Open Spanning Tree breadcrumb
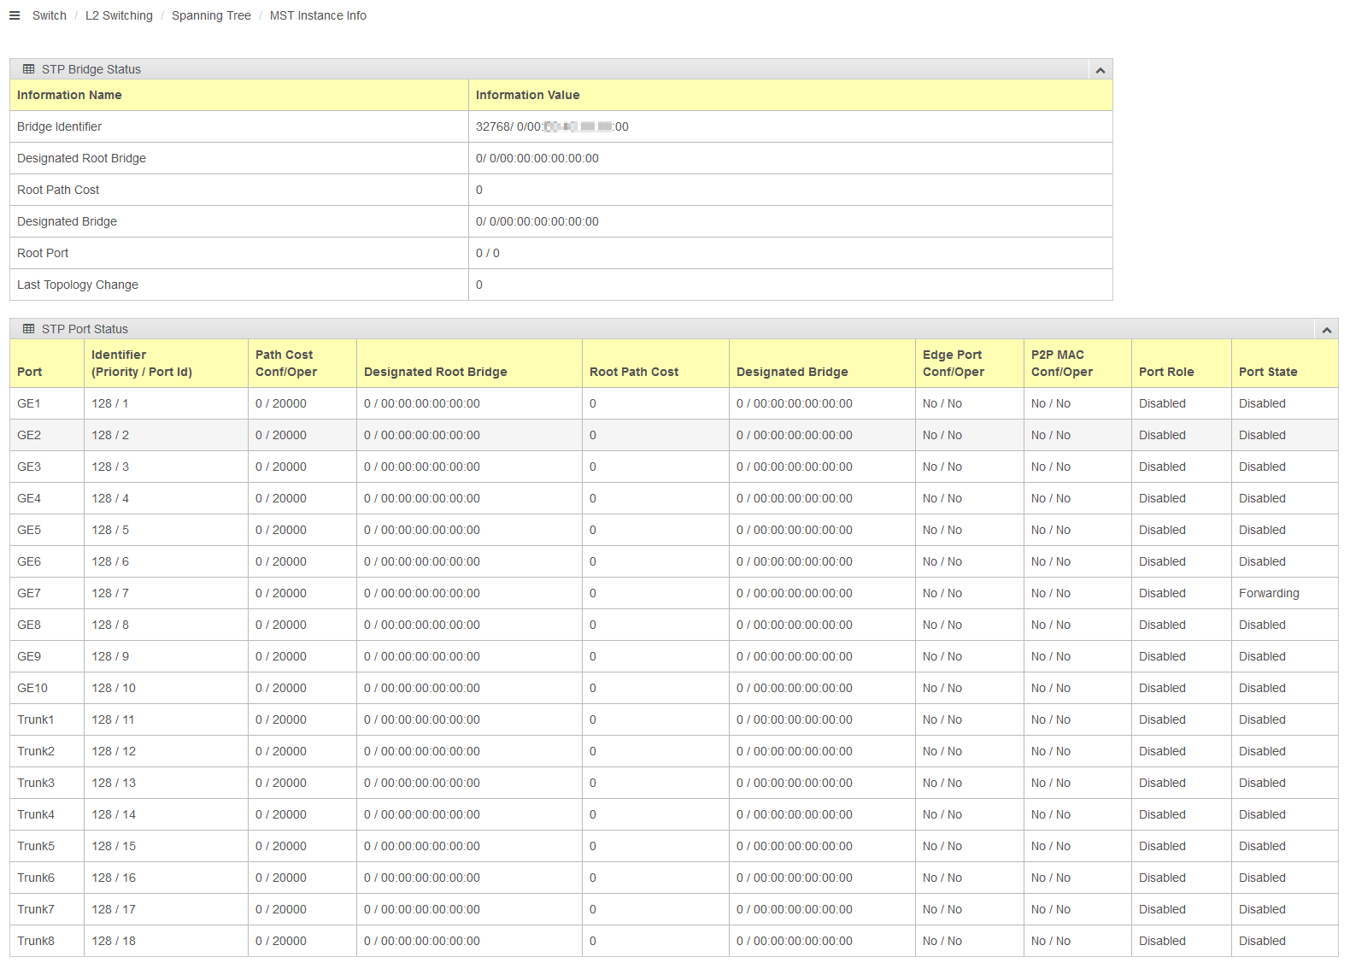This screenshot has height=963, width=1350. coord(211,15)
